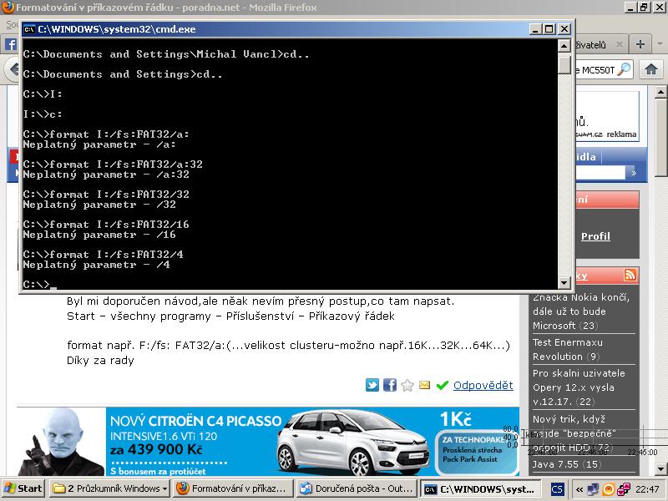Open the Start menu
668x501 pixels.
[23, 488]
